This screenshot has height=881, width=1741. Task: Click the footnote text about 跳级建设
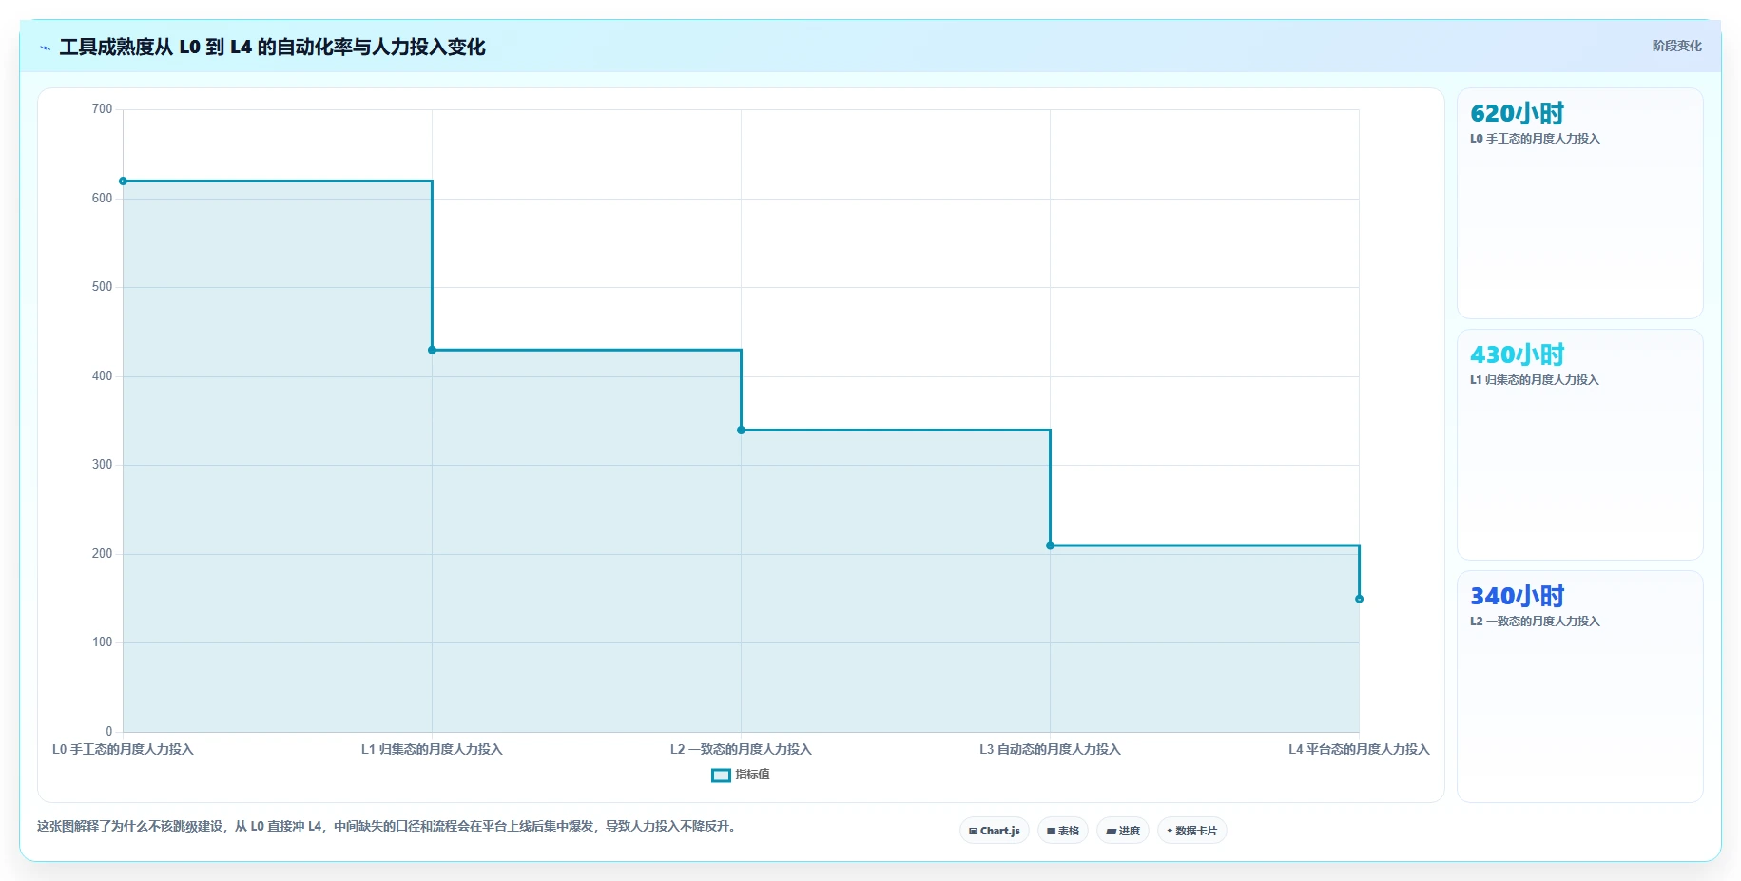tap(387, 826)
